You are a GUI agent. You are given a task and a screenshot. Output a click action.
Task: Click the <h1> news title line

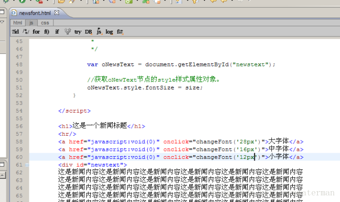pos(102,126)
